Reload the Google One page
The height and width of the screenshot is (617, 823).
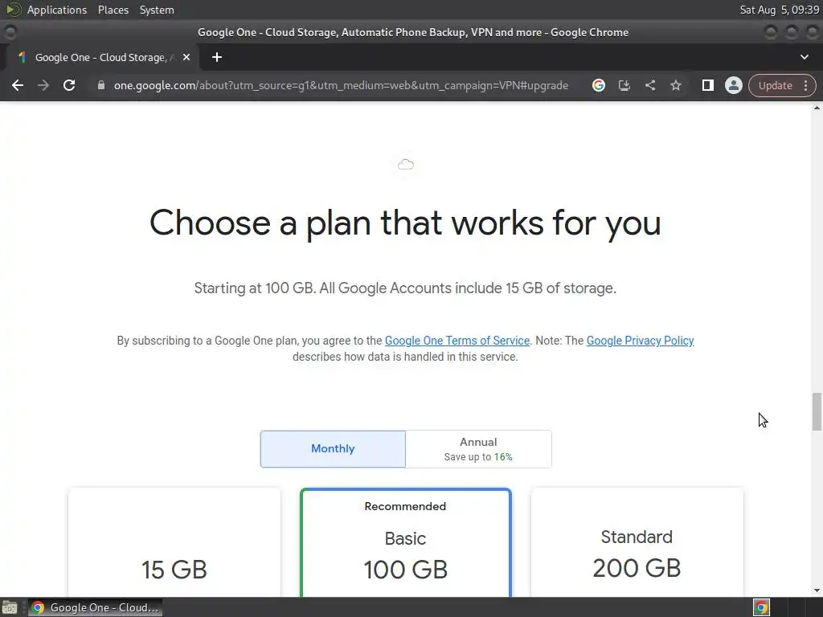click(x=69, y=85)
